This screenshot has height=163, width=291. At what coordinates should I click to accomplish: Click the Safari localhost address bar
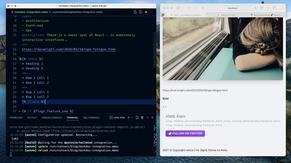(x=232, y=8)
